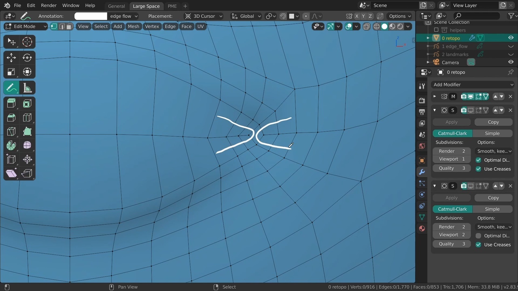Switch to the General workspace tab

point(116,6)
